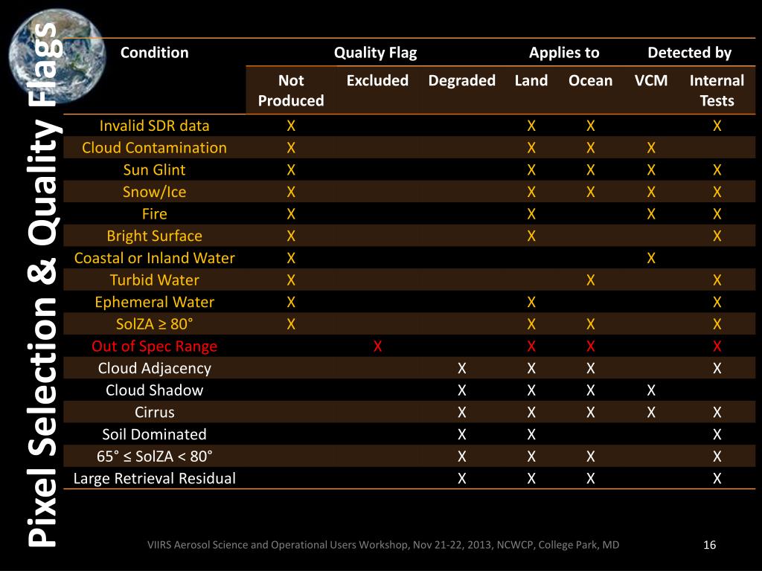The width and height of the screenshot is (762, 571).
Task: Click Internal Tests X for Large Retrieval Residual
Action: 717,479
